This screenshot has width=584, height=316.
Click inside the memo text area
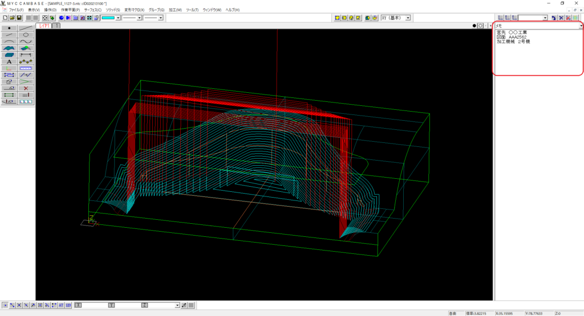537,57
